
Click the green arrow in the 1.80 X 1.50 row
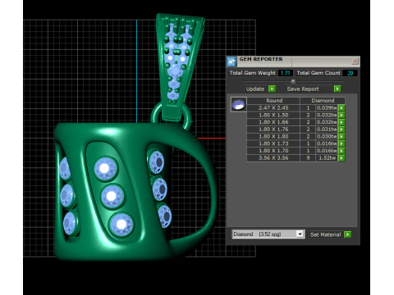coord(341,115)
